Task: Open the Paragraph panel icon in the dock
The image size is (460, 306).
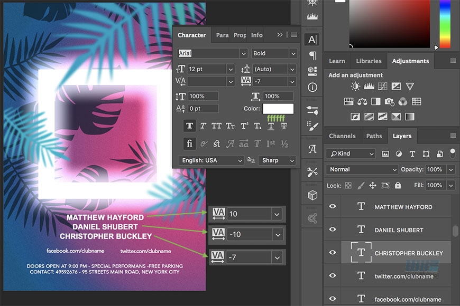Action: point(312,55)
